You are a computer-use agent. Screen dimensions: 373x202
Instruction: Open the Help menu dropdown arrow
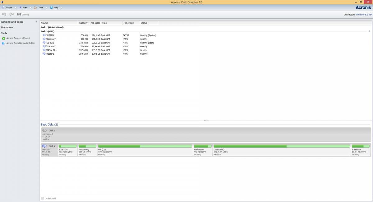pos(61,8)
